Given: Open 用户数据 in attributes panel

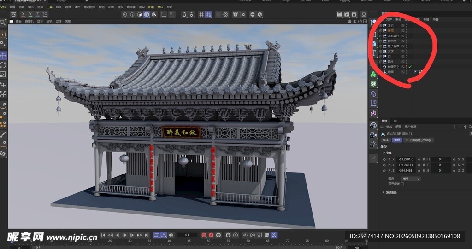Looking at the screenshot, I should coord(410,127).
